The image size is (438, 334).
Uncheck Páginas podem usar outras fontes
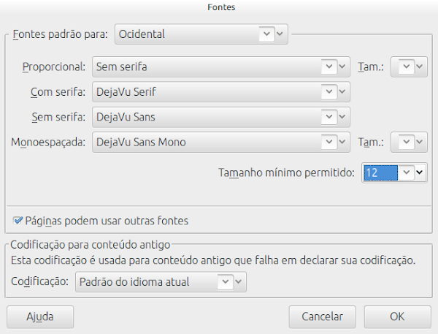pyautogui.click(x=18, y=221)
